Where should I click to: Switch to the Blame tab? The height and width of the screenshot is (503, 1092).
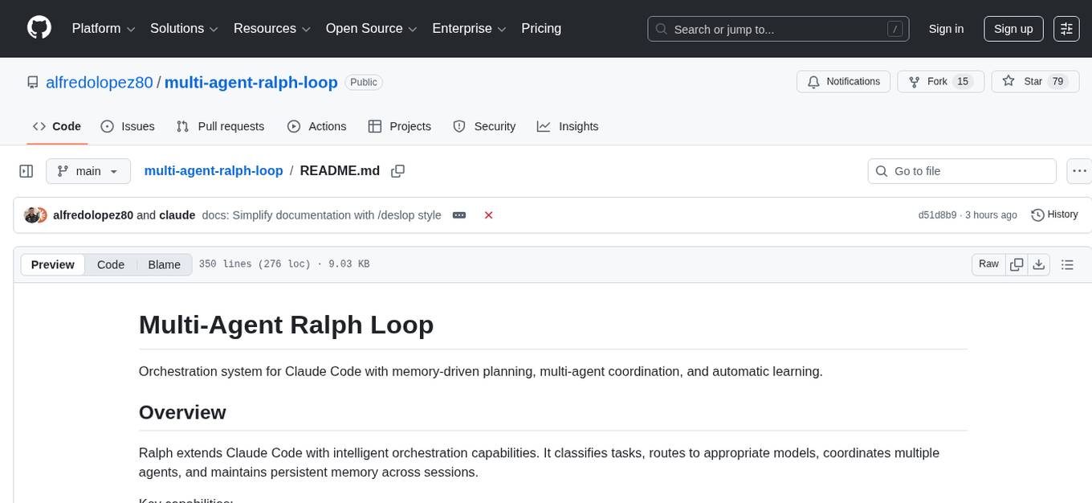164,264
